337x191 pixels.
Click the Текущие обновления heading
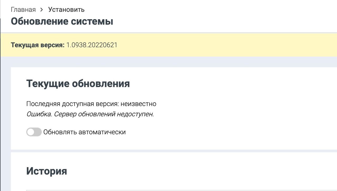[78, 84]
